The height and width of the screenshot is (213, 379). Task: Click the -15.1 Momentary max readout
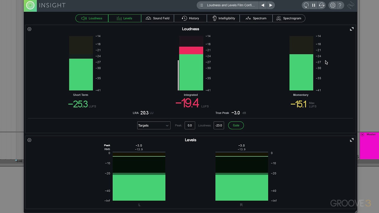298,104
